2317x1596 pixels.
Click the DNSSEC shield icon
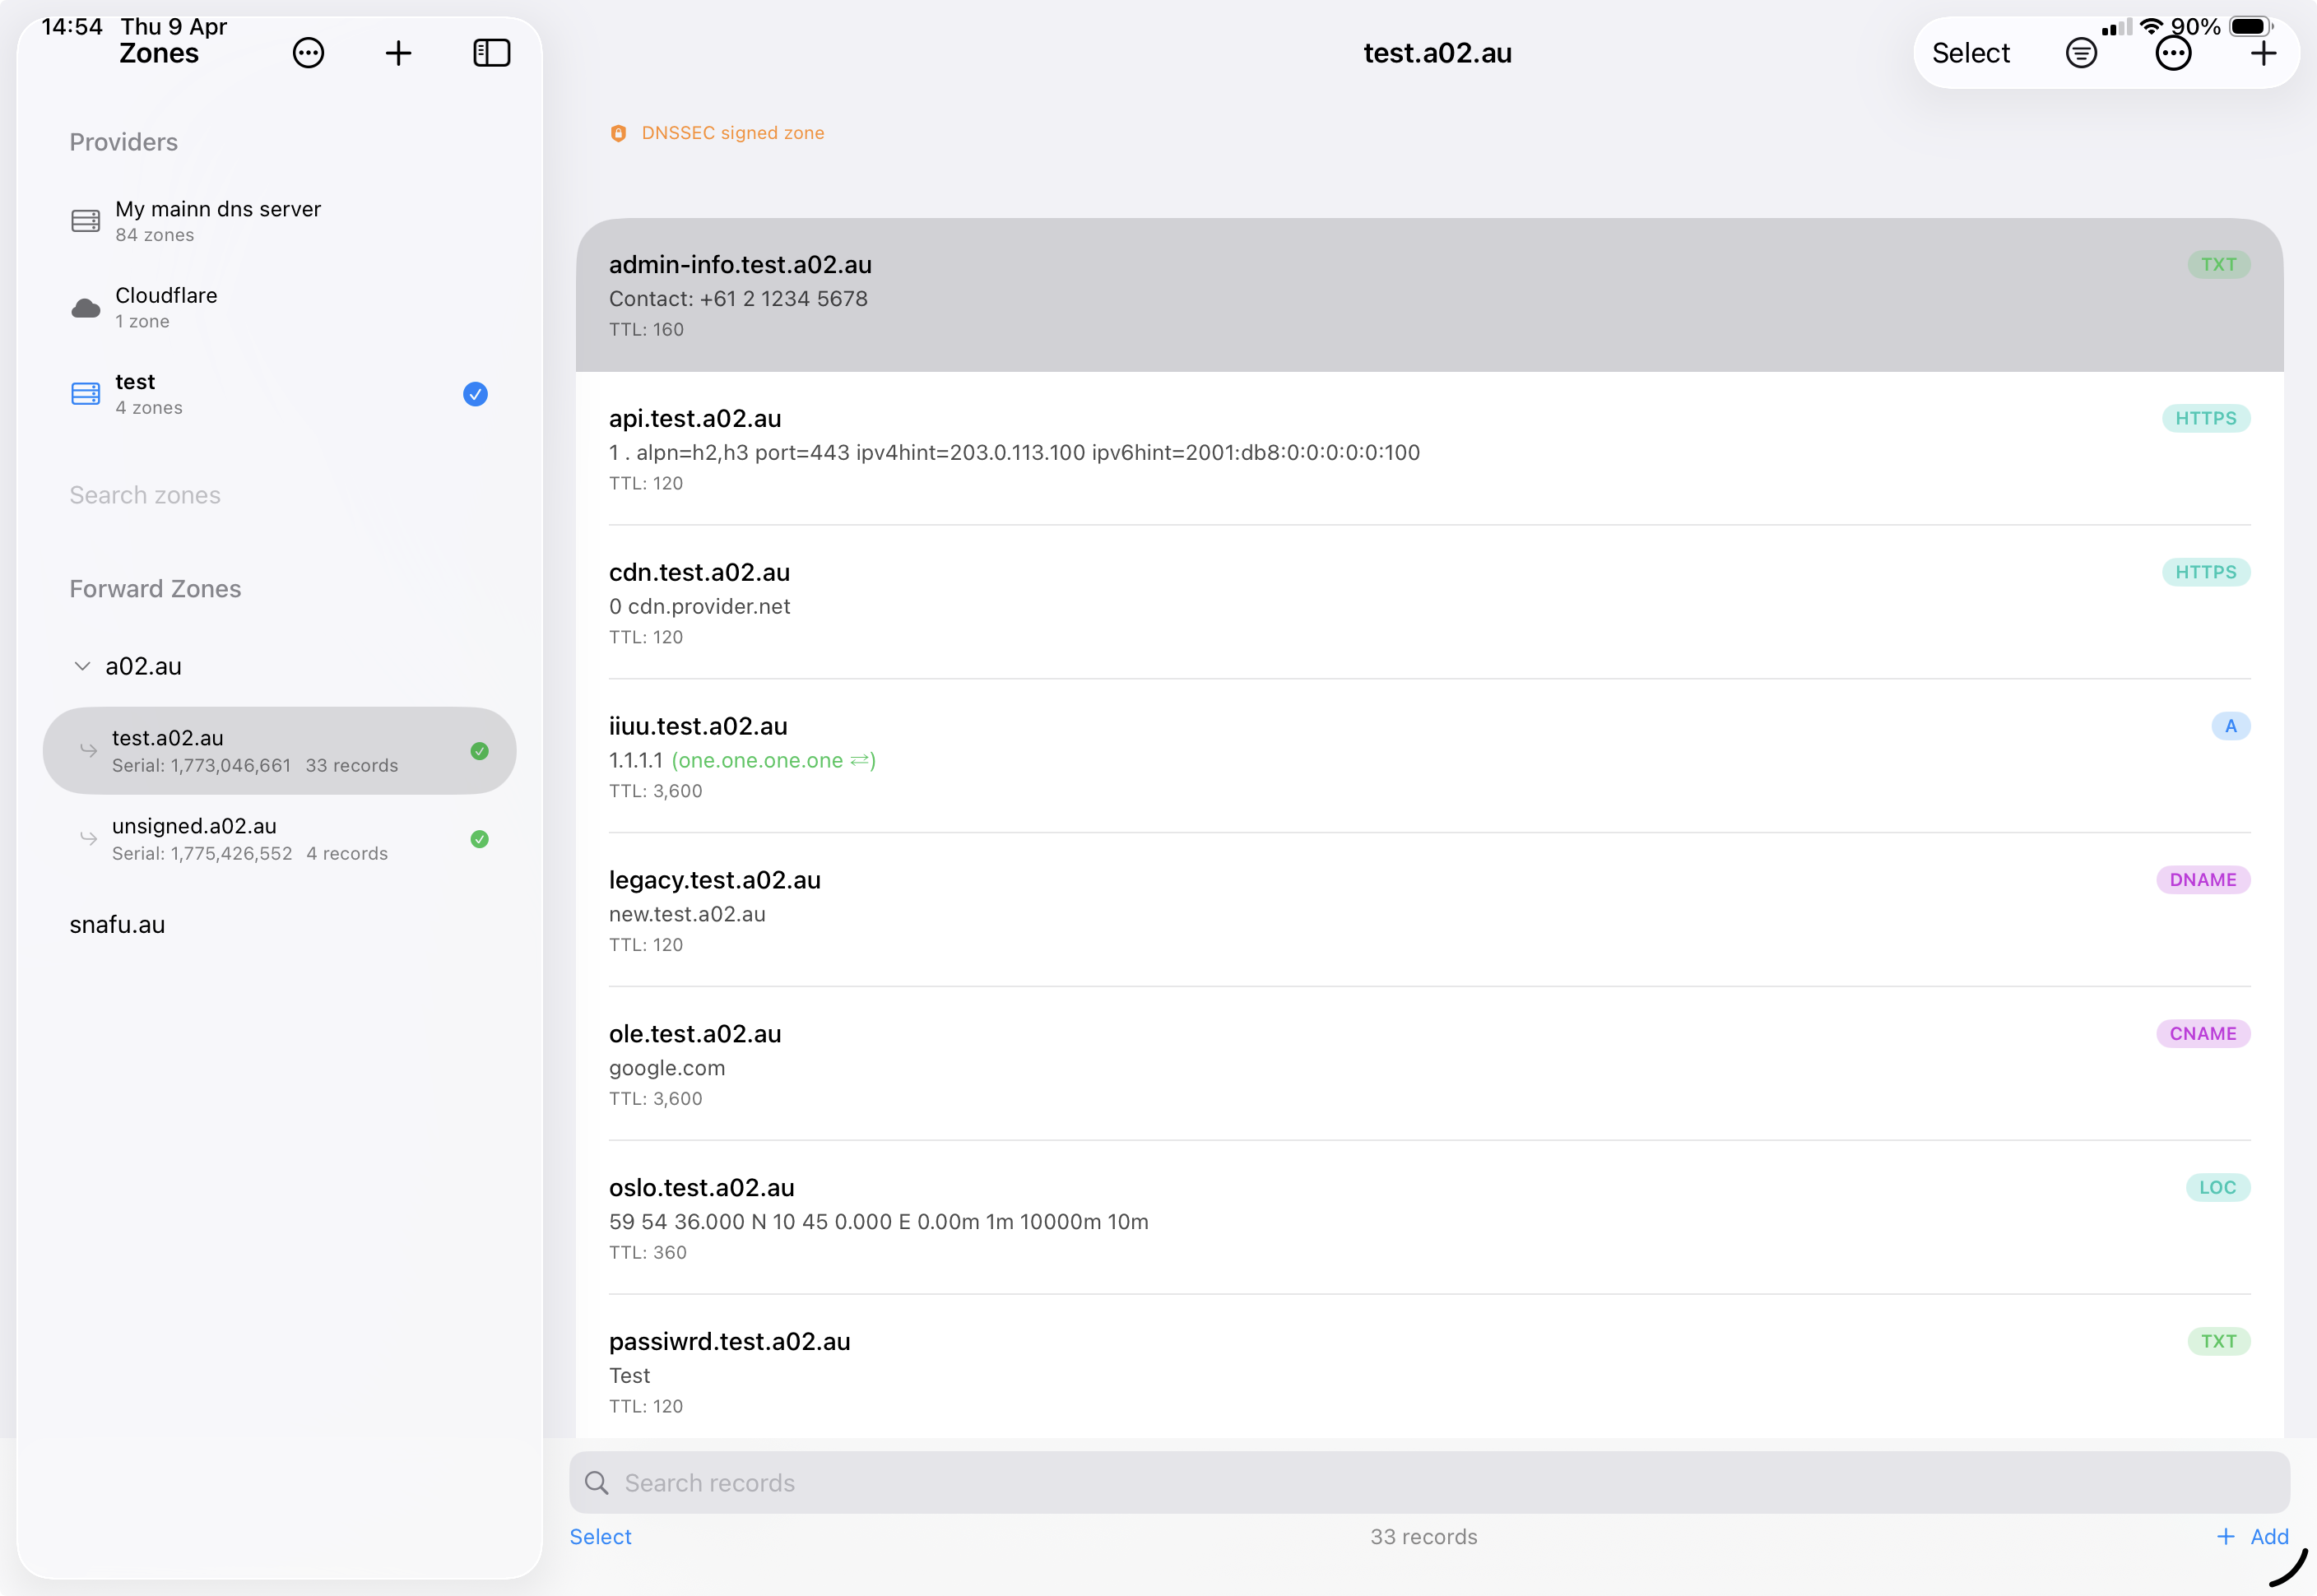coord(618,133)
